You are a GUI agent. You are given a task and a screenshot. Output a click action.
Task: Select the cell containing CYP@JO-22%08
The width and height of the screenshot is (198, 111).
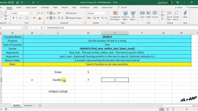[x=58, y=92]
